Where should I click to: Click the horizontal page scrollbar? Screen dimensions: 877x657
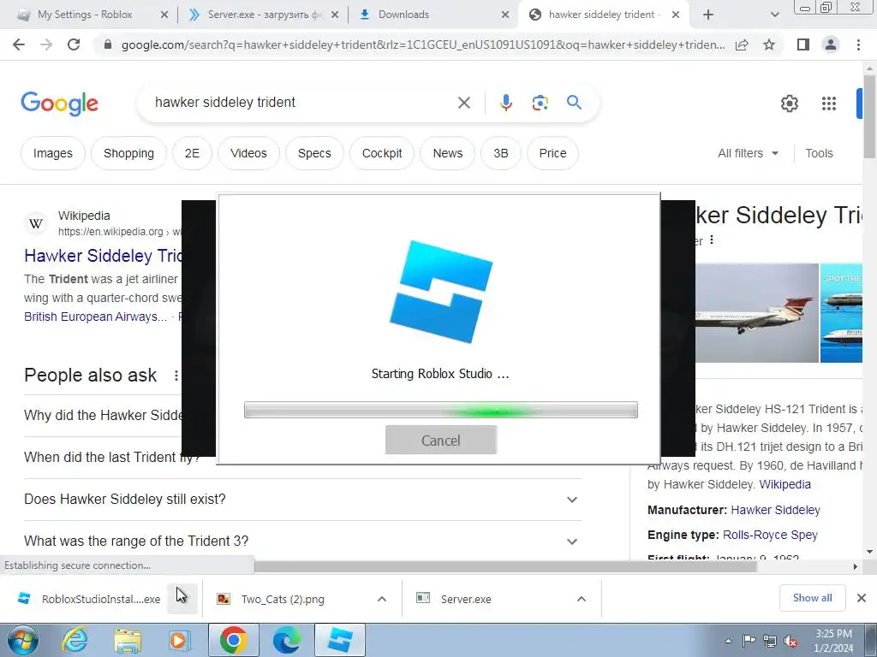[x=505, y=566]
